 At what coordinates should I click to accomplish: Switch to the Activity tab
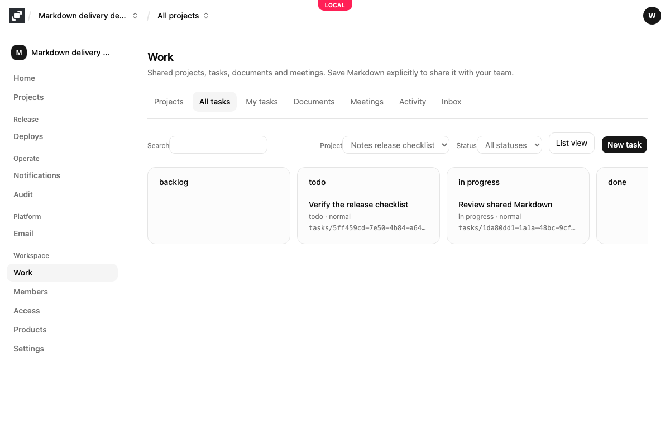click(413, 102)
